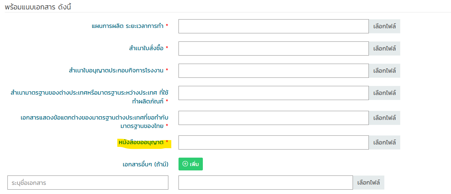
Task: Select the สำเนาใบอนุญาตประกอบกิจการโรงงาน file field
Action: pyautogui.click(x=274, y=71)
